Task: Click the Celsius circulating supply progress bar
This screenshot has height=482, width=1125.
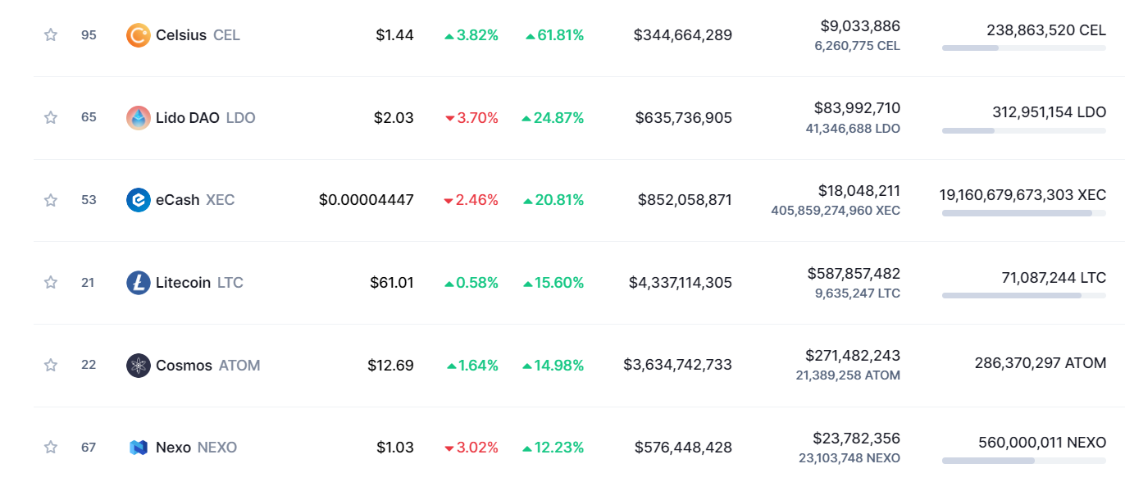Action: coord(1023,48)
